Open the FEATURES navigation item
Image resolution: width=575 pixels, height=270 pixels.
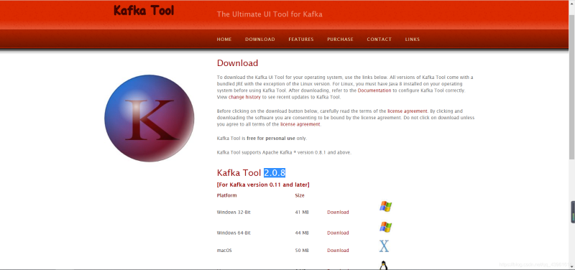coord(301,39)
